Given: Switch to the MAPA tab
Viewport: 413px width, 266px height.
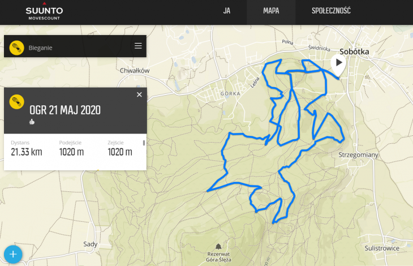Looking at the screenshot, I should pyautogui.click(x=271, y=11).
